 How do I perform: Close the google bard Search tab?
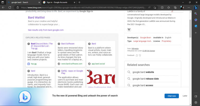coord(39,2)
